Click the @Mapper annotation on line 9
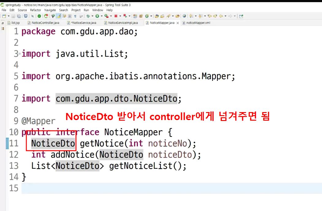Viewport: 322px width, 211px height. tap(38, 121)
